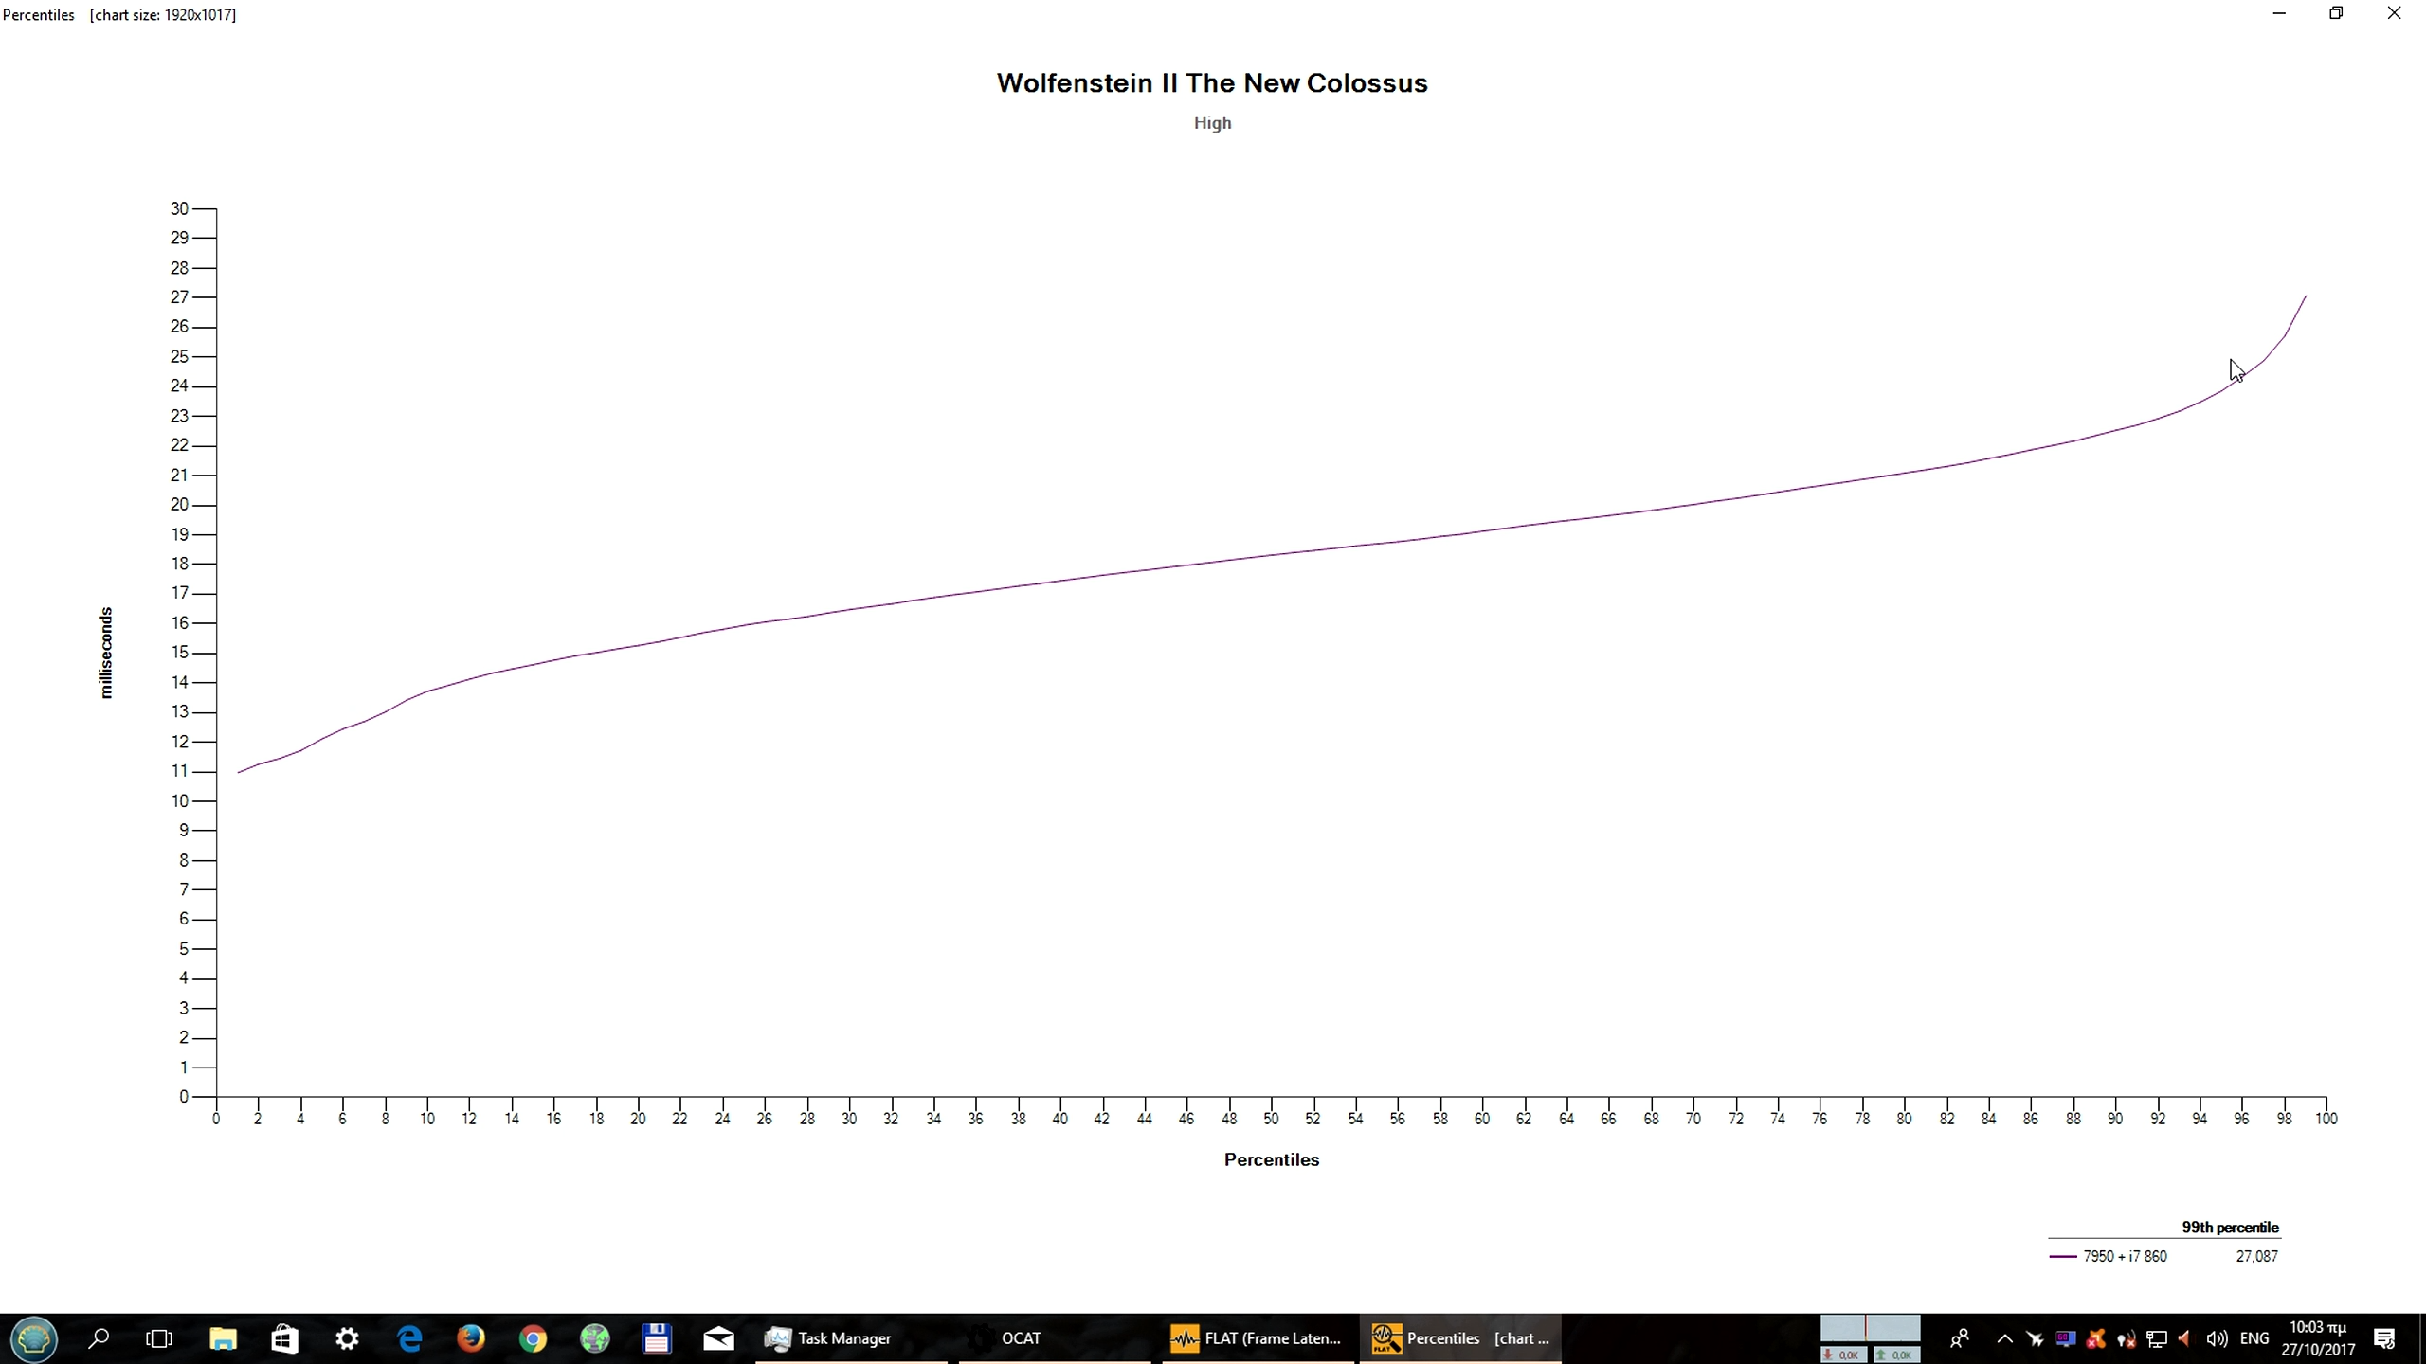Minimize the Percentiles window
The height and width of the screenshot is (1364, 2426).
click(2279, 13)
